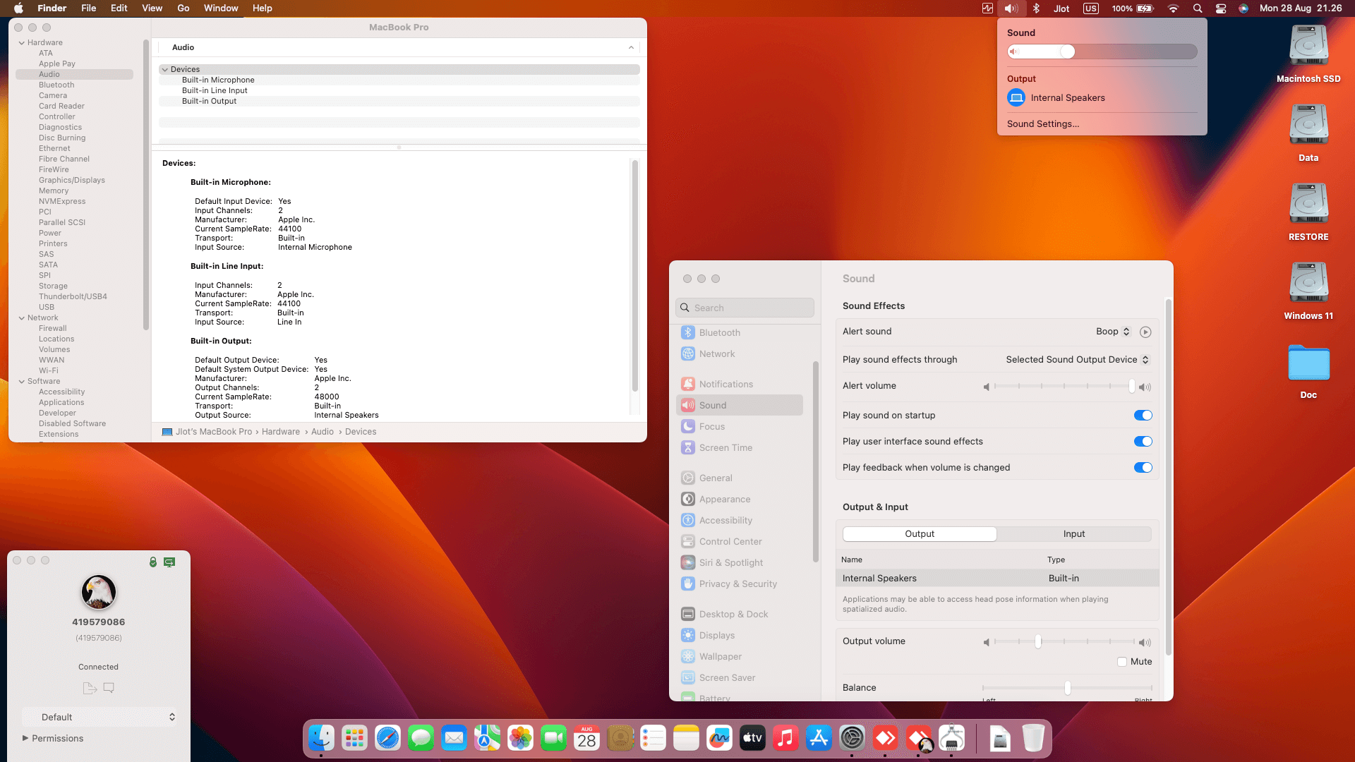The image size is (1355, 762).
Task: Click the file transfer icon in AnyDesk panel
Action: coord(90,688)
